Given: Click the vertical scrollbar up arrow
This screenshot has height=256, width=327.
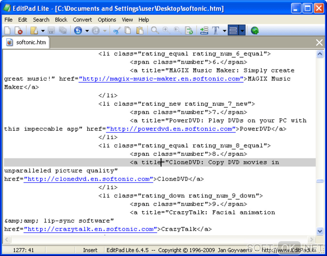Looking at the screenshot, I should 320,54.
